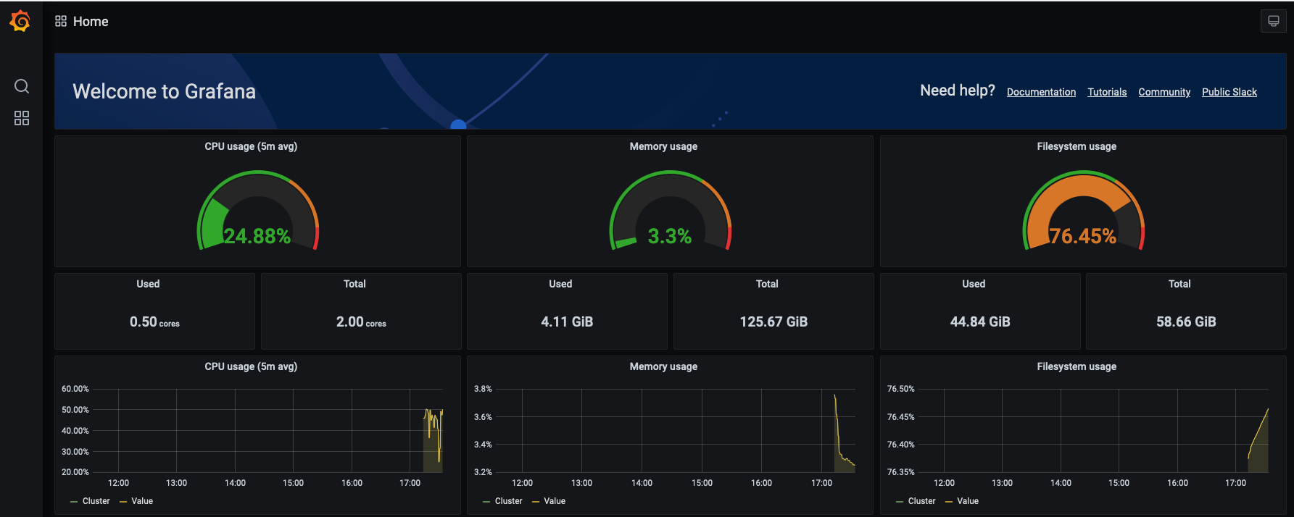The image size is (1294, 517).
Task: Toggle Cluster series in Filesystem graph legend
Action: (921, 501)
